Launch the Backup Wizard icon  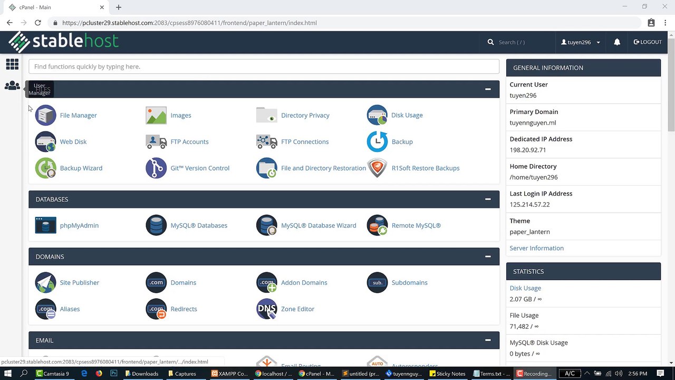tap(45, 168)
